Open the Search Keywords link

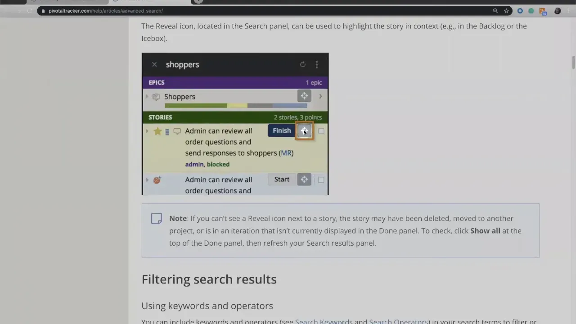(x=324, y=321)
